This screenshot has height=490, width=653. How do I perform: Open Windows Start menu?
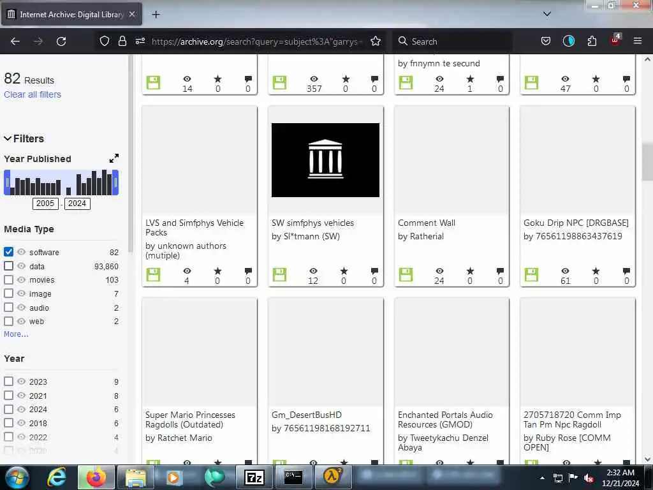[17, 477]
